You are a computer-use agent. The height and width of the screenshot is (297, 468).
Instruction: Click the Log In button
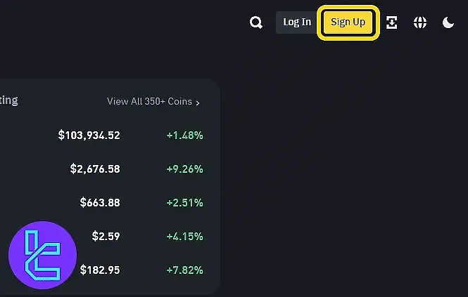tap(296, 22)
